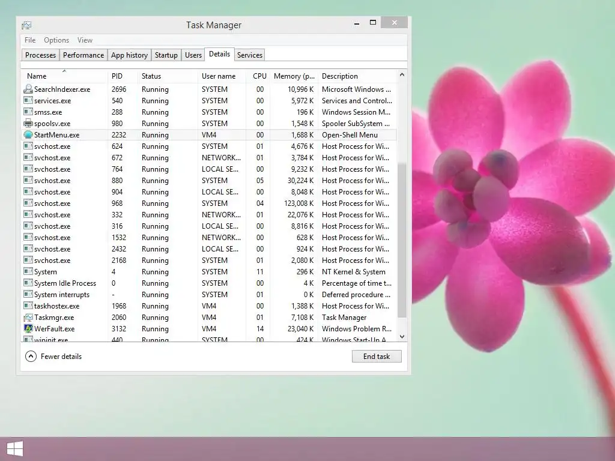Select the Details tab
The height and width of the screenshot is (461, 615).
tap(219, 54)
